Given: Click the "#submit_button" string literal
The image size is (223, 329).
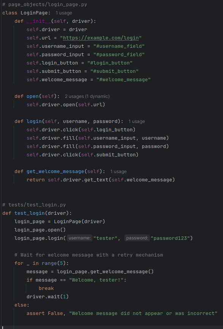Looking at the screenshot, I should (x=114, y=71).
